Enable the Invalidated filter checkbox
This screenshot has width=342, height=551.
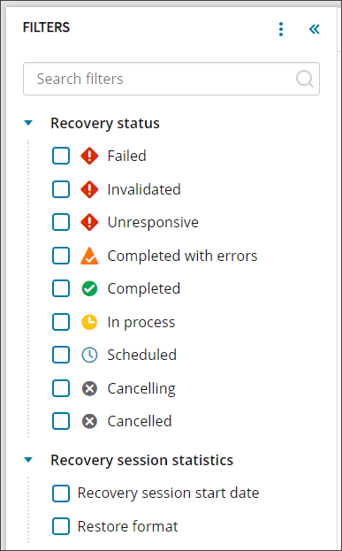pos(61,189)
